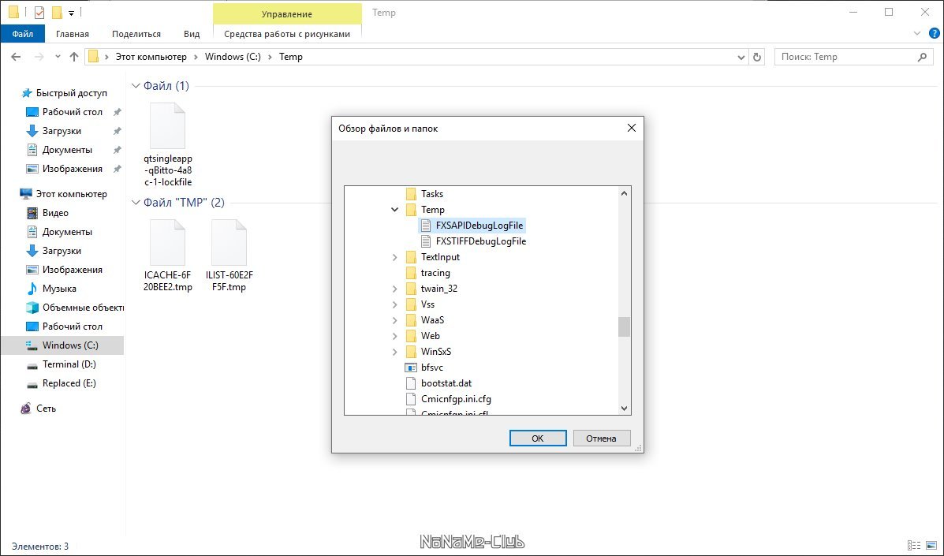Screen dimensions: 944x556
Task: Open pinned Загрузки under Quick access
Action: click(x=62, y=131)
